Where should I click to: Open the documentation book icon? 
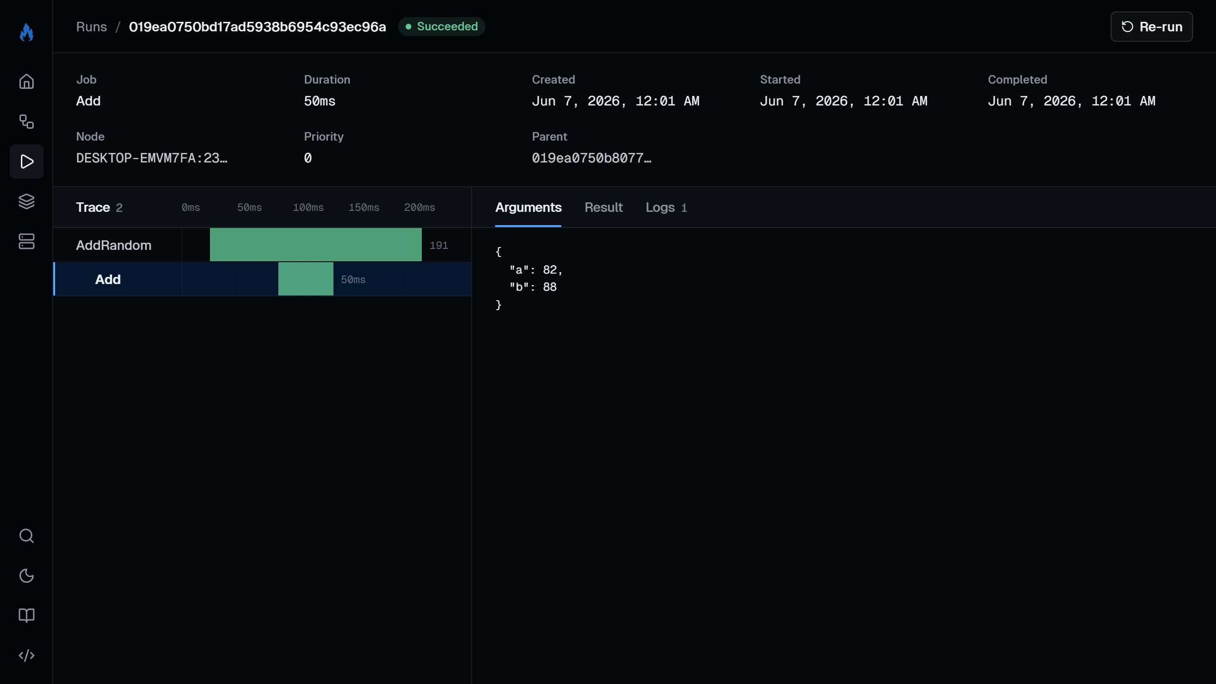coord(27,616)
